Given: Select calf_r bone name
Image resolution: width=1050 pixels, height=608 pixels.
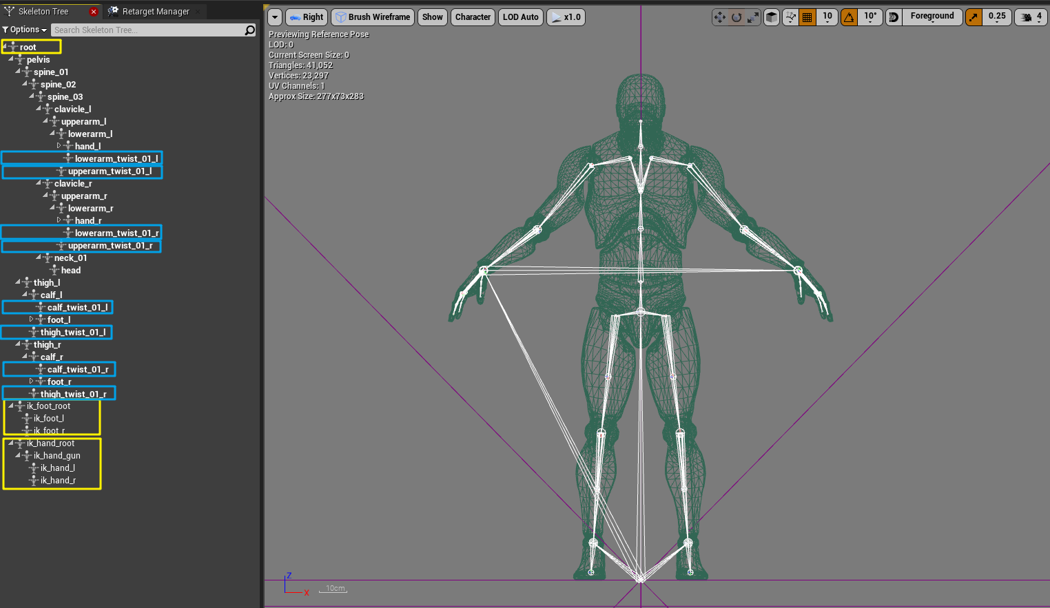Looking at the screenshot, I should coord(52,357).
